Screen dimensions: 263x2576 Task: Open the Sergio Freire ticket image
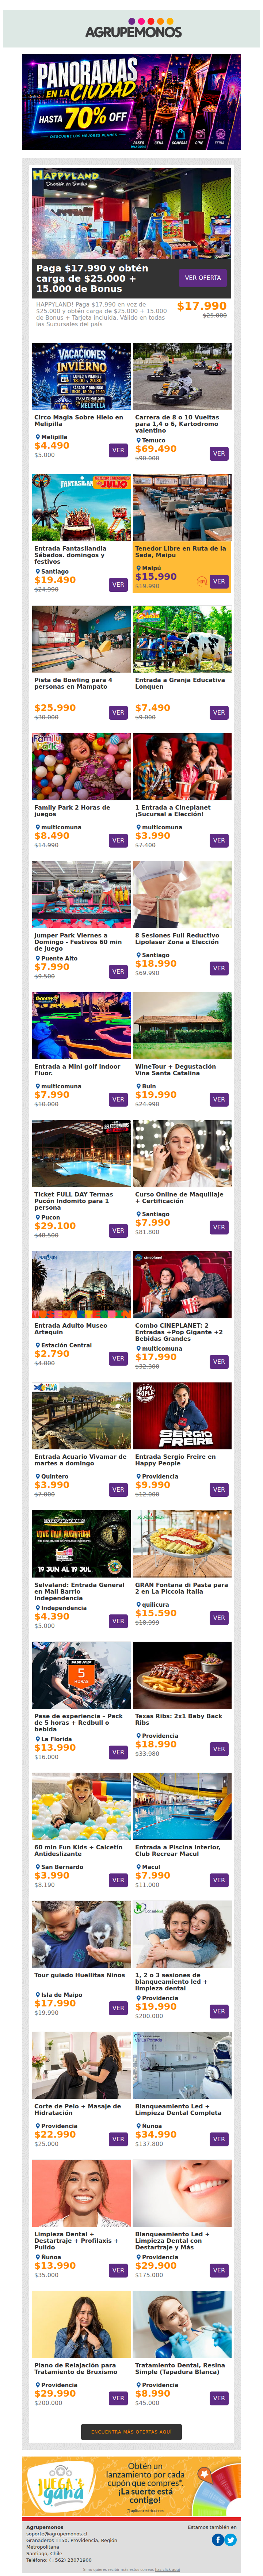coord(182,1415)
